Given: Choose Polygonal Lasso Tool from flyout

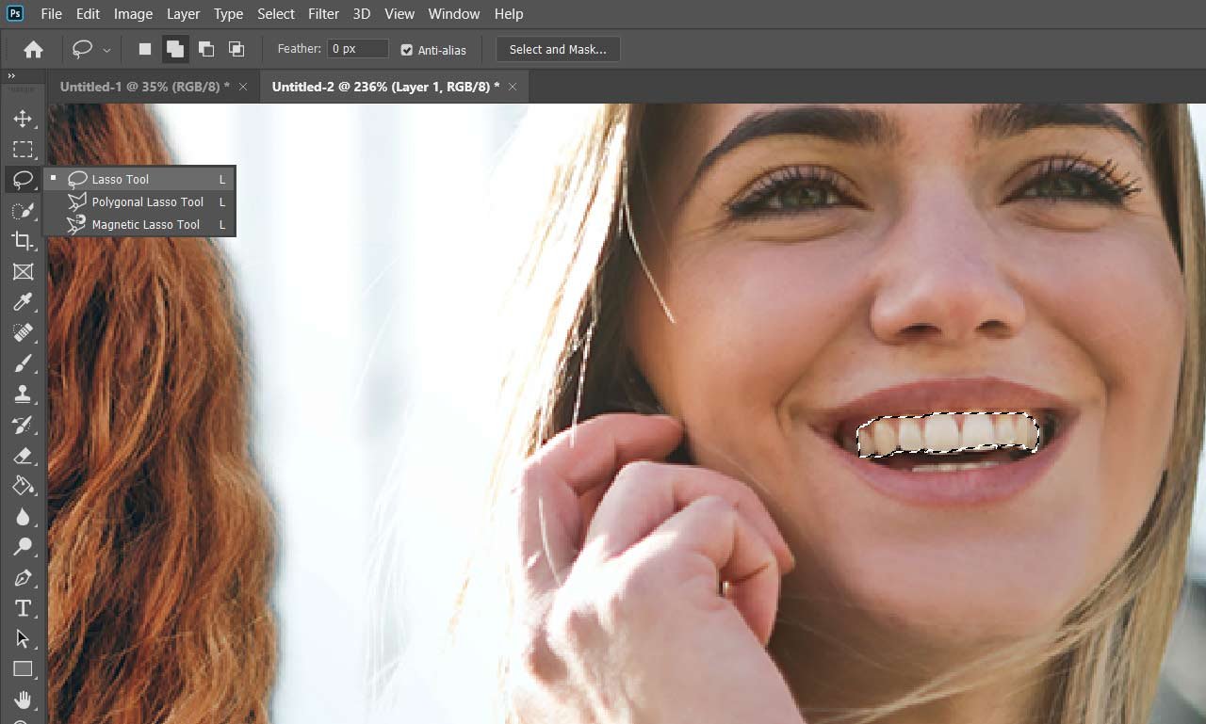Looking at the screenshot, I should pyautogui.click(x=139, y=201).
